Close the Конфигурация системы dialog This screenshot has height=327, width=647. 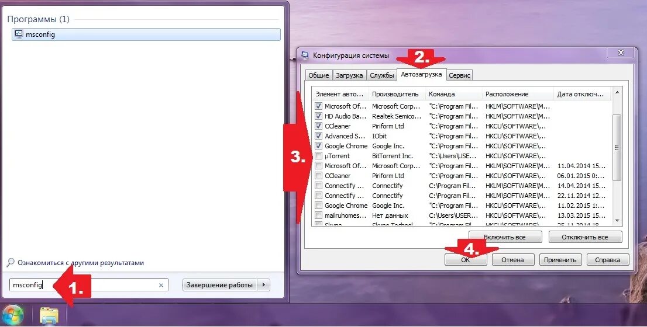click(x=621, y=53)
